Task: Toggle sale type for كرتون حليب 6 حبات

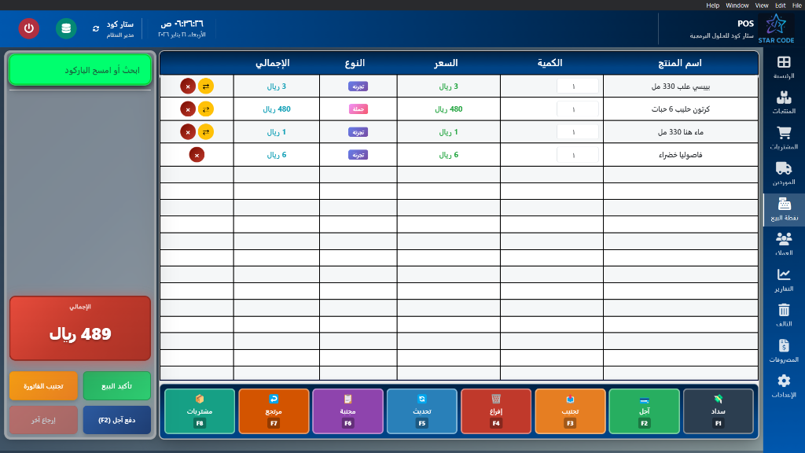Action: click(206, 109)
